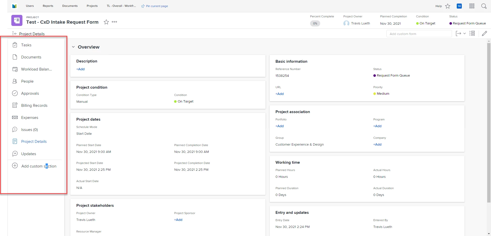Click the reference number 1538254
The width and height of the screenshot is (491, 236).
pos(282,76)
